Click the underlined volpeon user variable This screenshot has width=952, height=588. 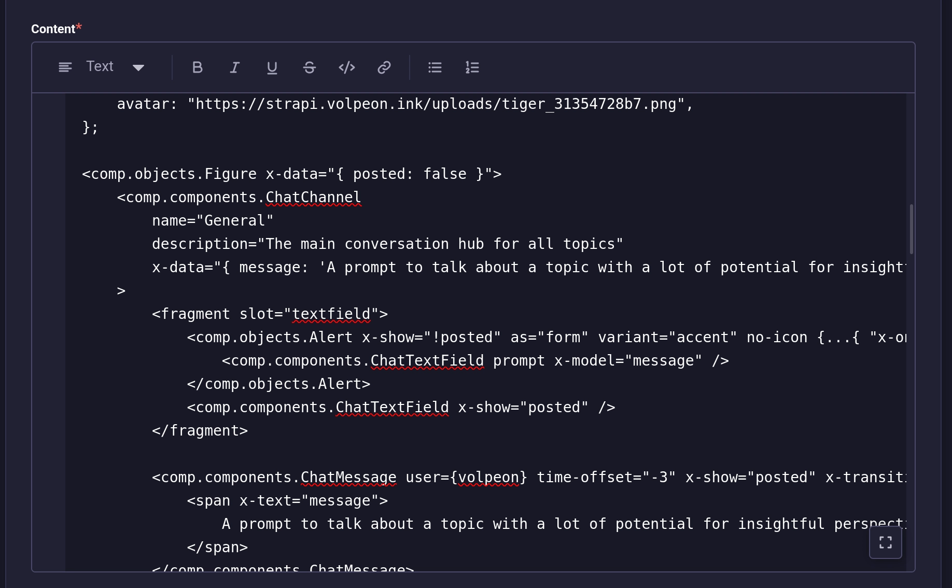pos(488,478)
